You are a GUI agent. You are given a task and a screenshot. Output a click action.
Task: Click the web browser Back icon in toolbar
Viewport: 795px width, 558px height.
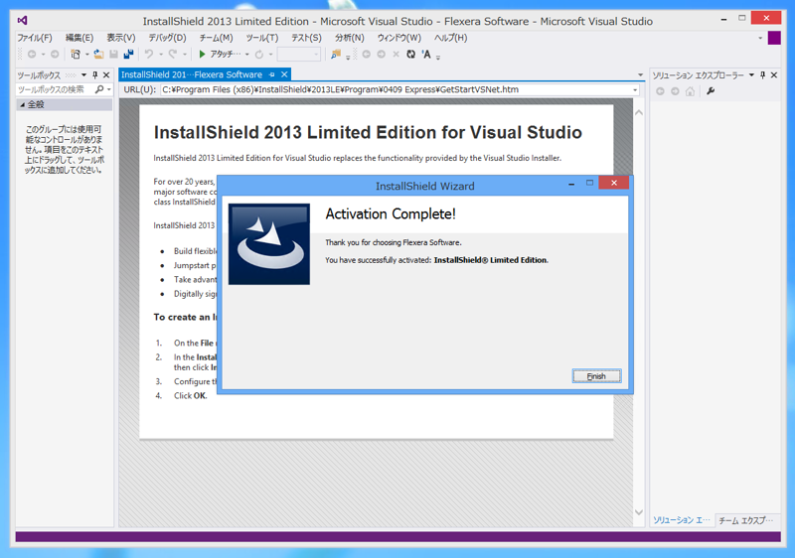click(x=366, y=54)
